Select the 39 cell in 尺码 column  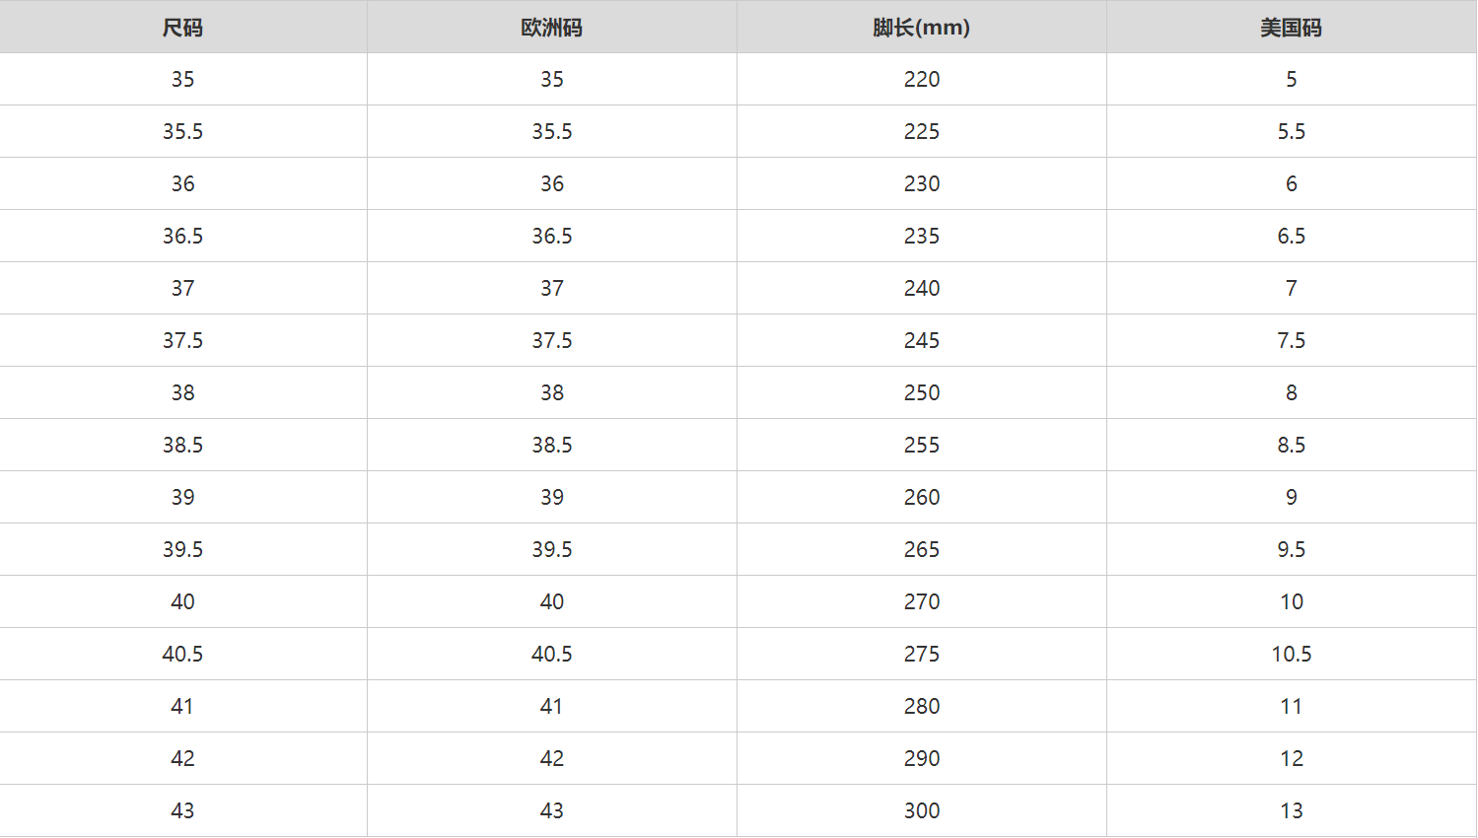(x=182, y=497)
